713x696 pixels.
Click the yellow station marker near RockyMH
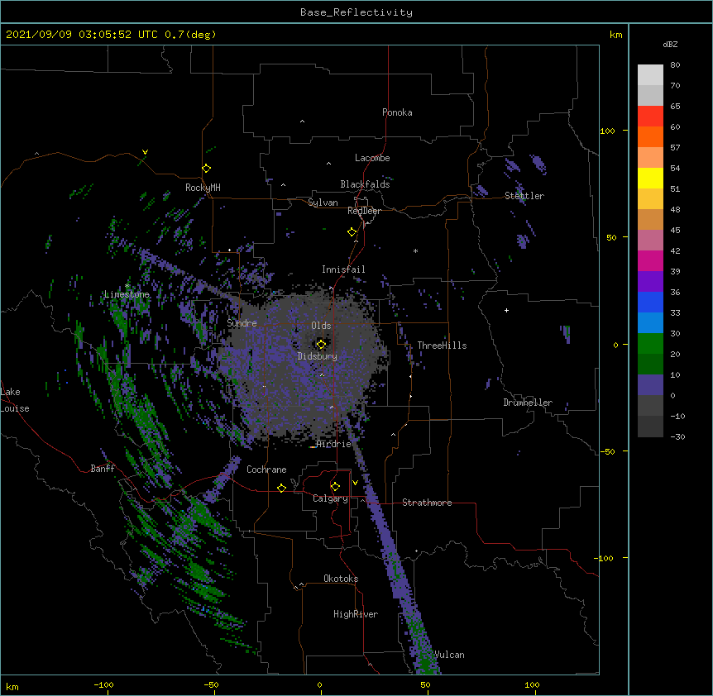tap(207, 168)
